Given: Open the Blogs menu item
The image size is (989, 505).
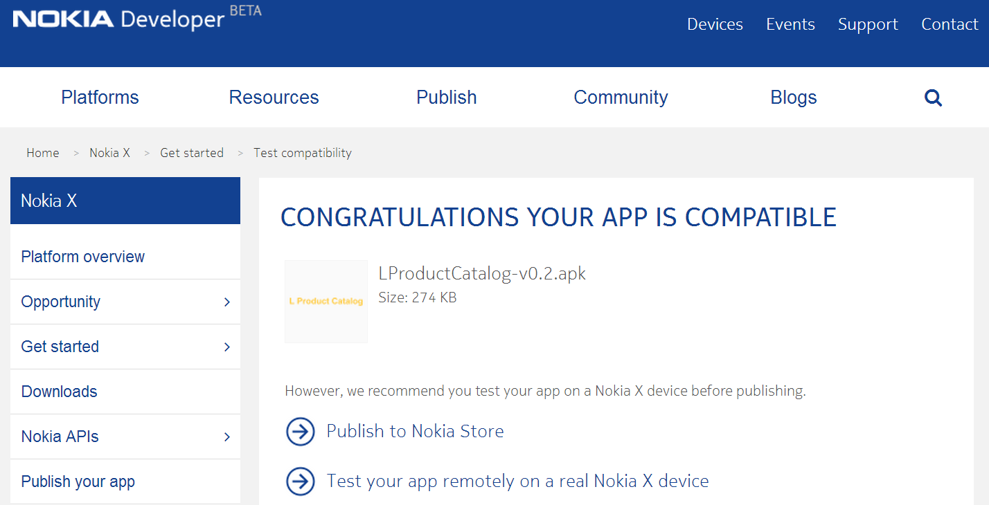Looking at the screenshot, I should coord(793,98).
